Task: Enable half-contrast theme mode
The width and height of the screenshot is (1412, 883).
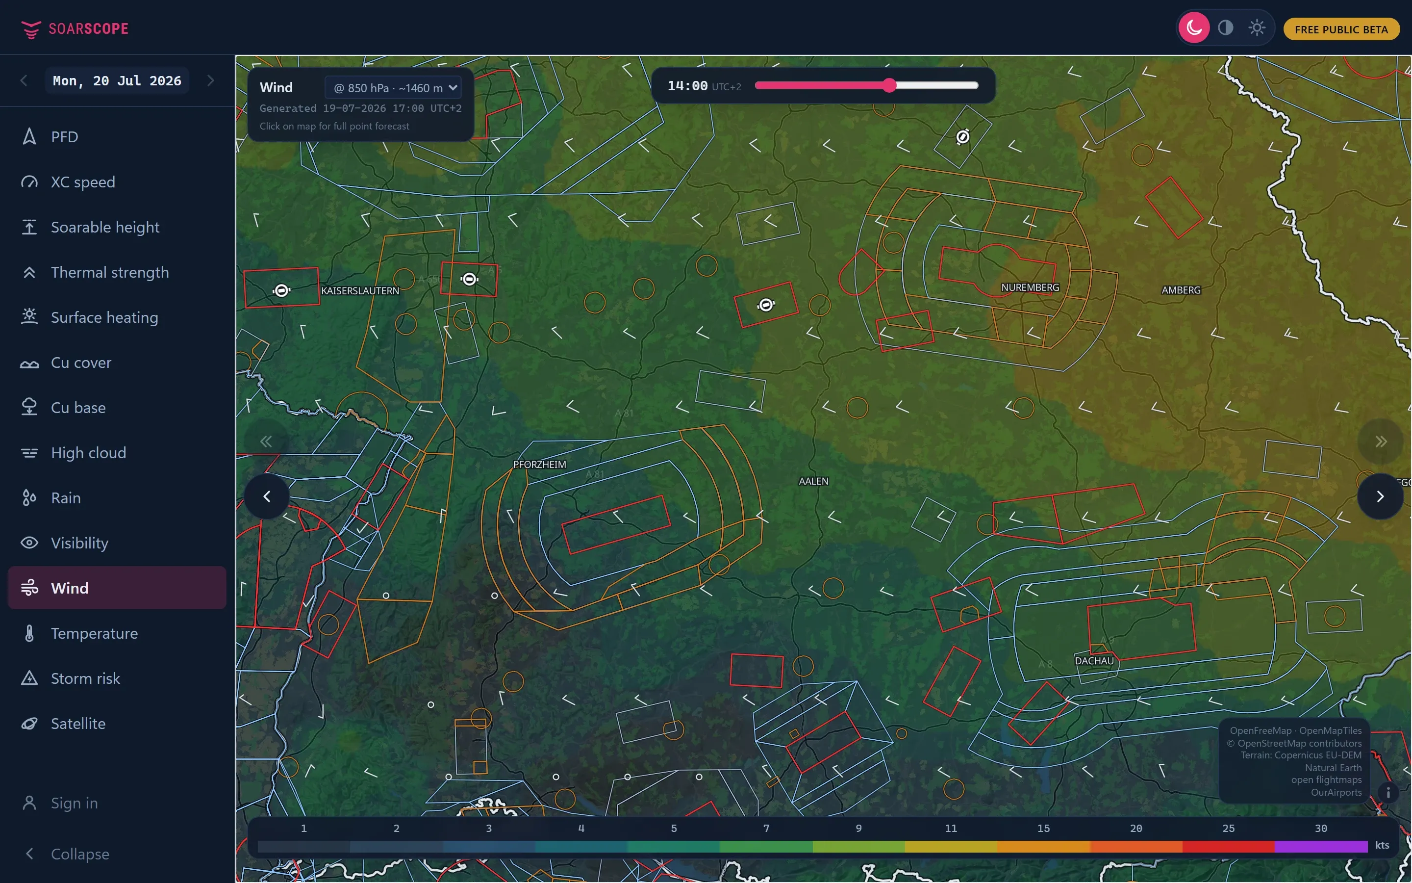Action: pyautogui.click(x=1225, y=27)
